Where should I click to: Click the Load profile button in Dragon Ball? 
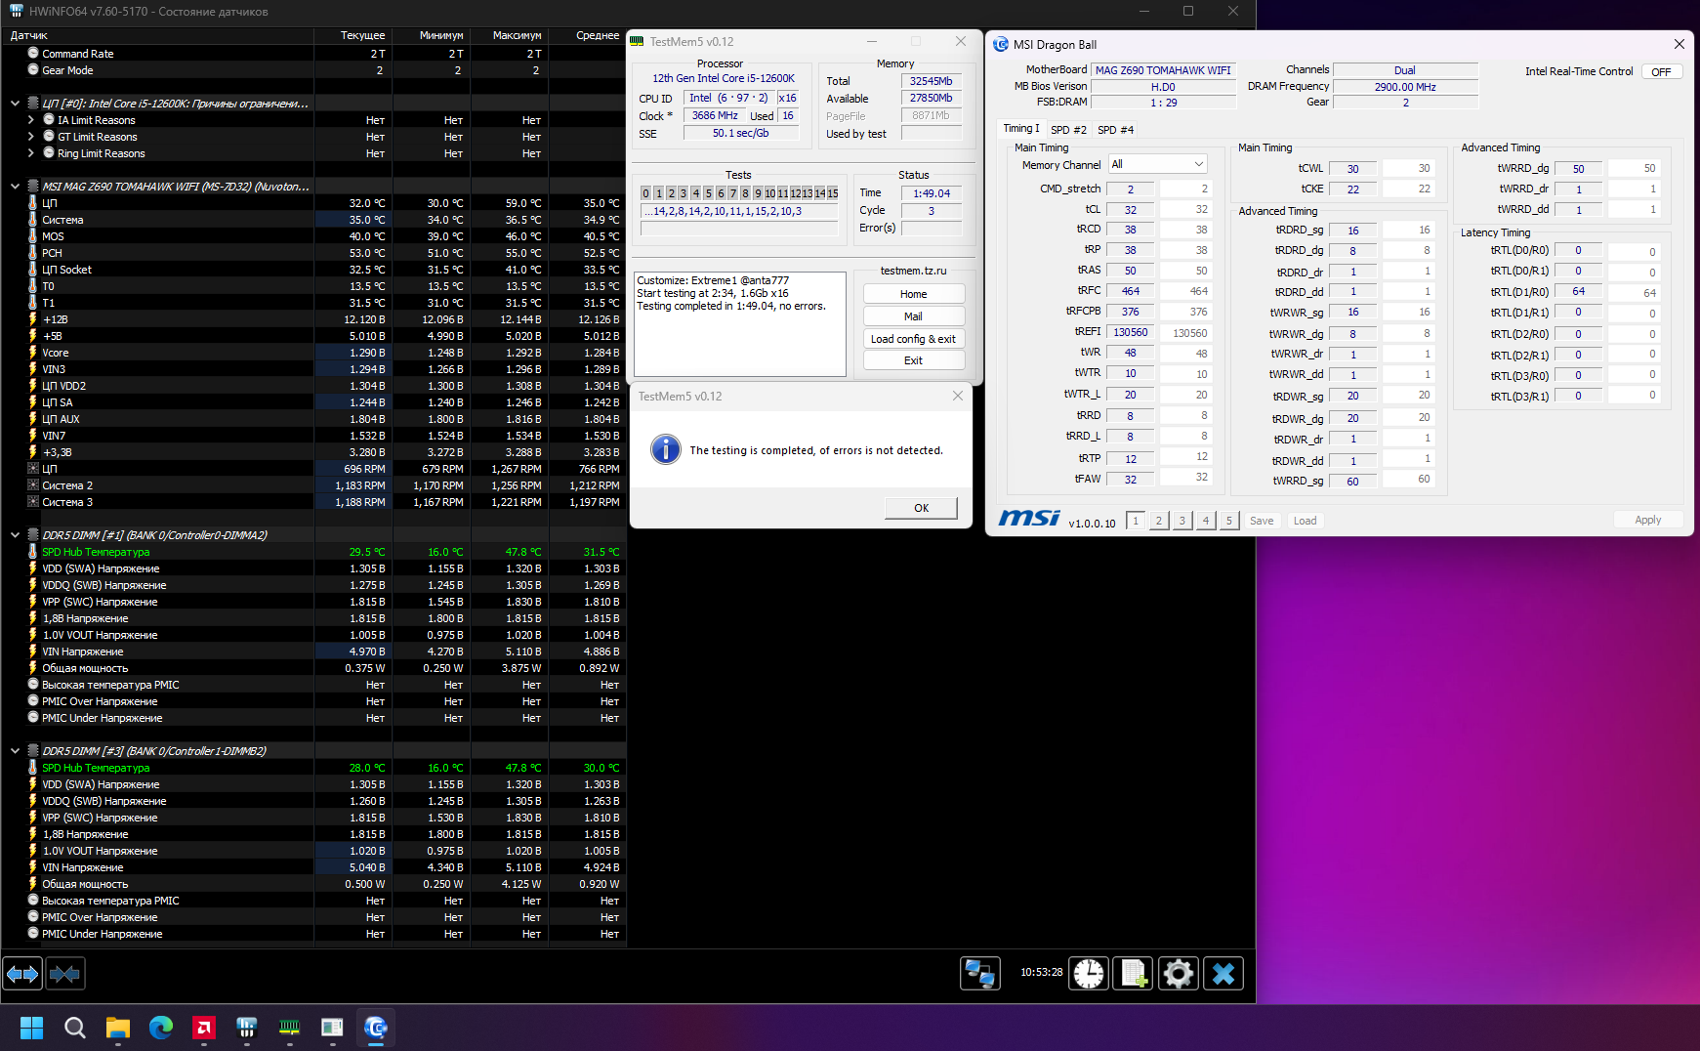(1305, 521)
